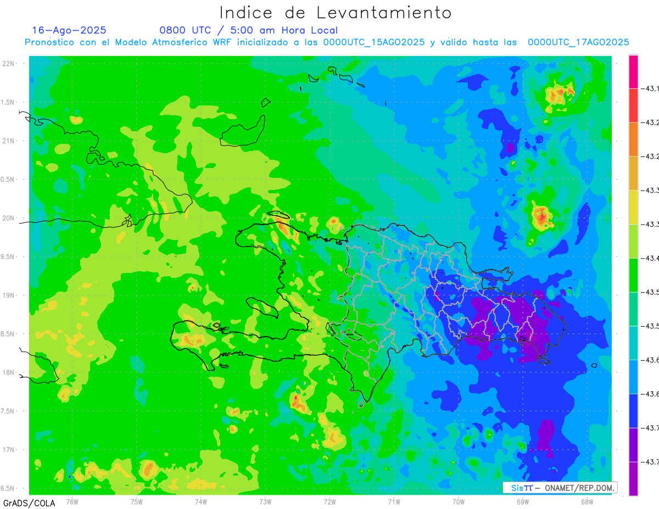Click the royal blue swatch on the color scale
659x509 pixels.
pyautogui.click(x=633, y=411)
